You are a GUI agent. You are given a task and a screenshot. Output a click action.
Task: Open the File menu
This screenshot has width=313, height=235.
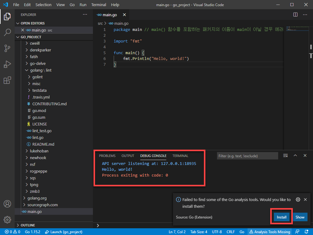pyautogui.click(x=16, y=5)
